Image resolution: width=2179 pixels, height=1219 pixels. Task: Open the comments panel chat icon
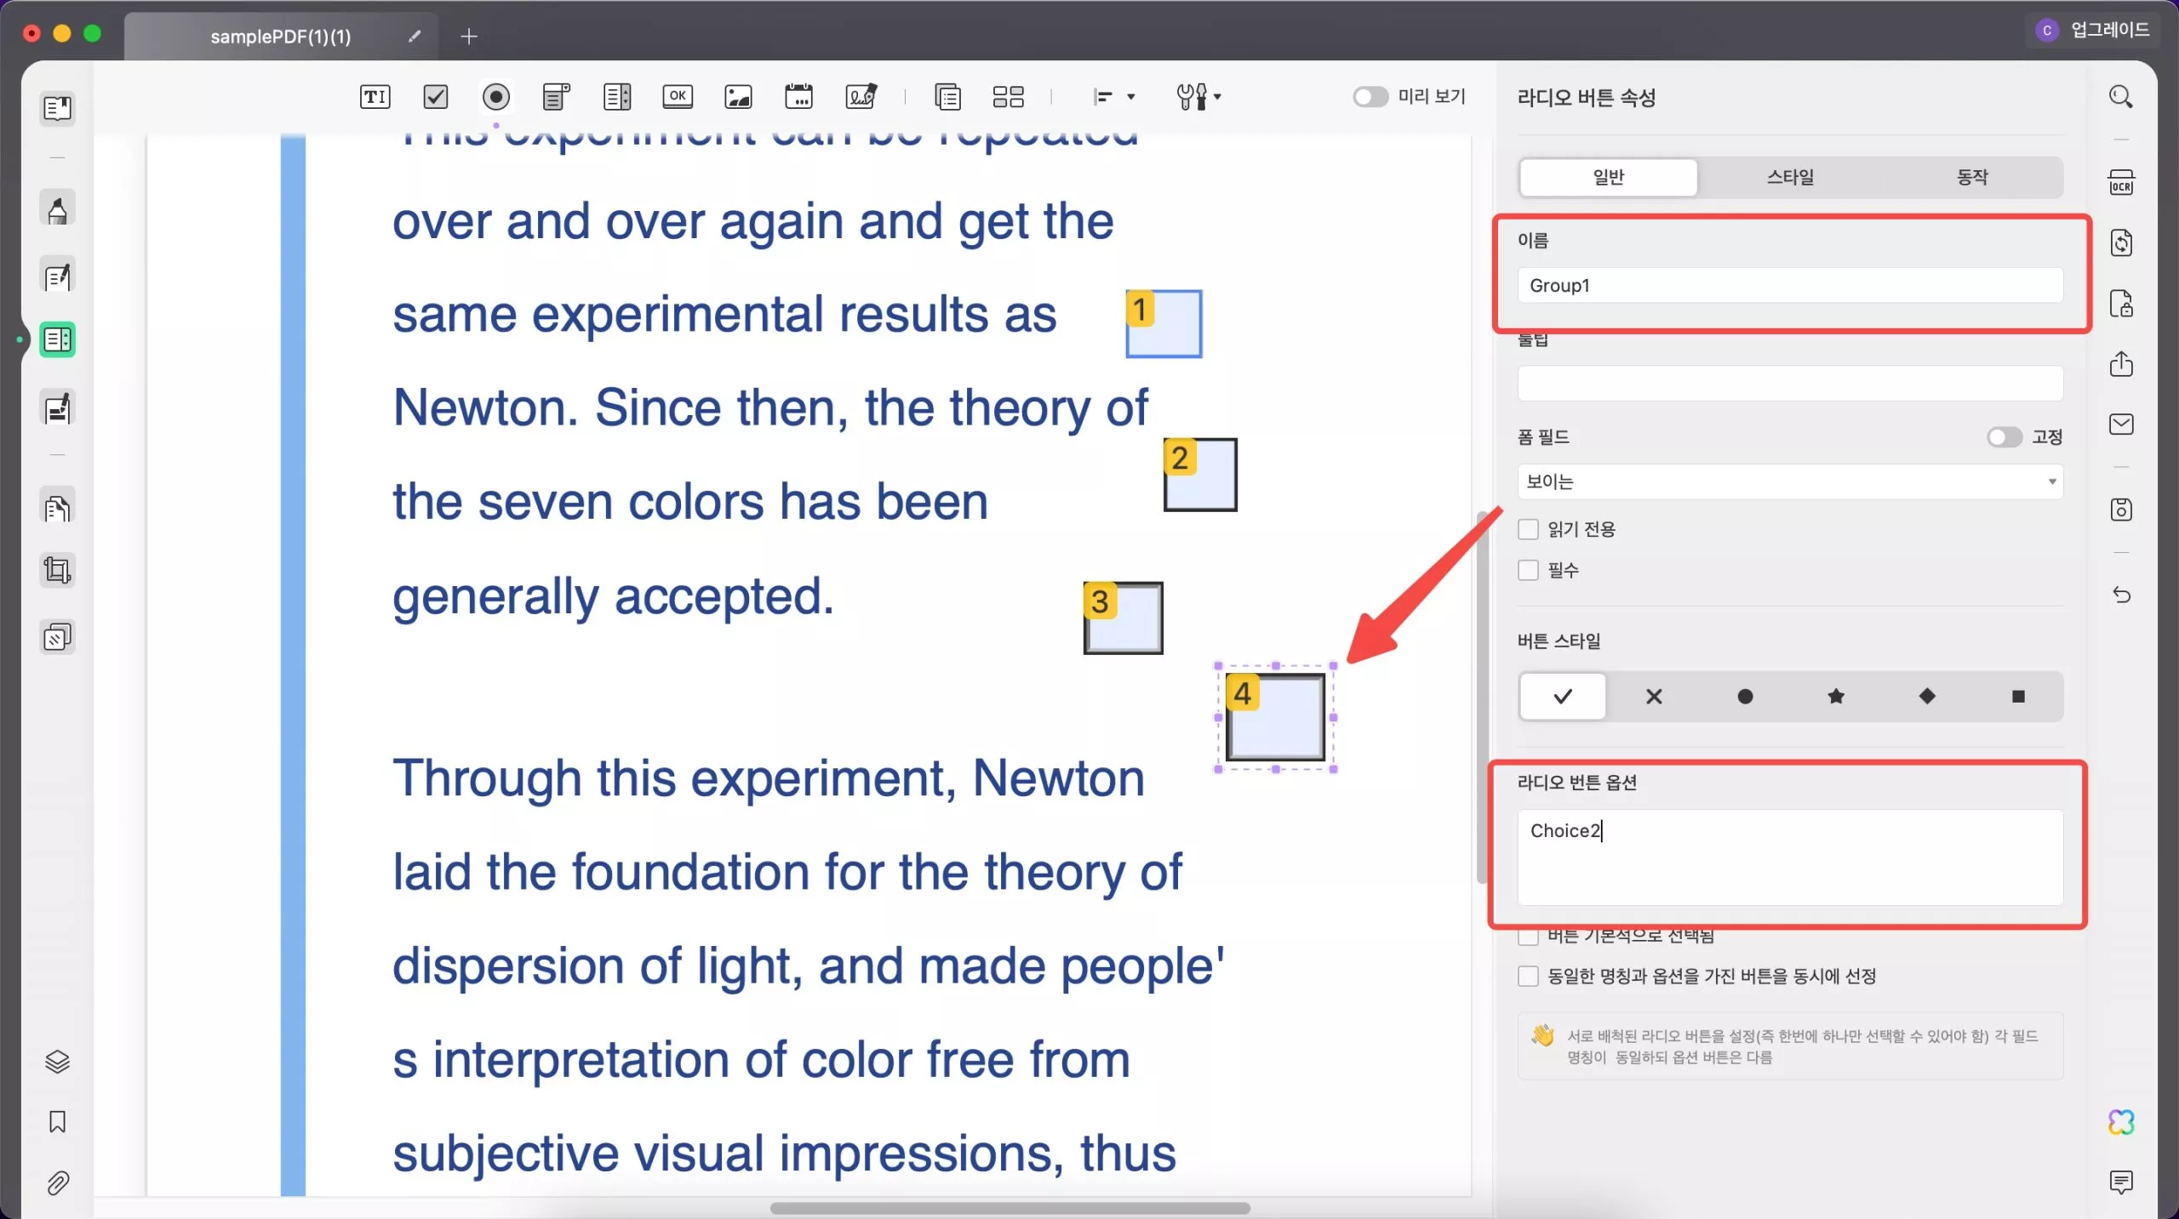point(2120,1182)
